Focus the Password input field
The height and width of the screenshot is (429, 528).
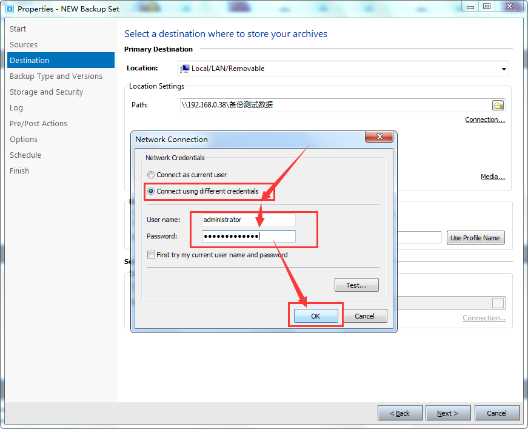click(249, 236)
